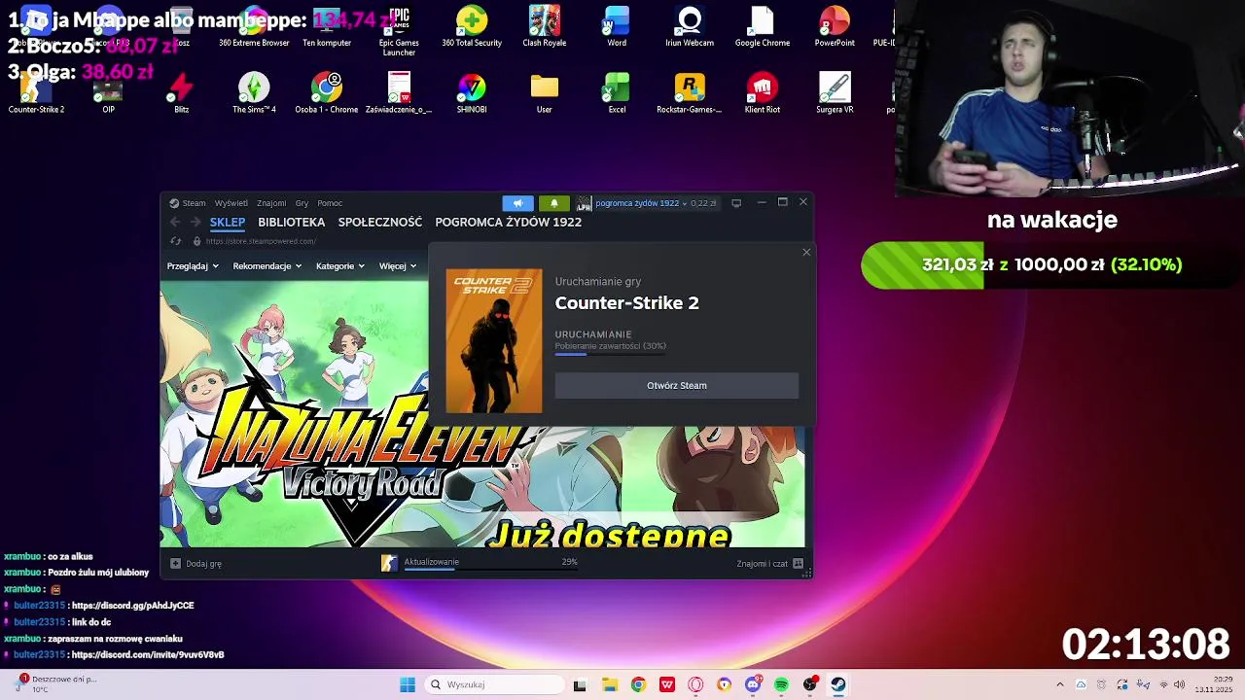Open Ten komputer desktop icon
This screenshot has width=1245, height=700.
[327, 26]
